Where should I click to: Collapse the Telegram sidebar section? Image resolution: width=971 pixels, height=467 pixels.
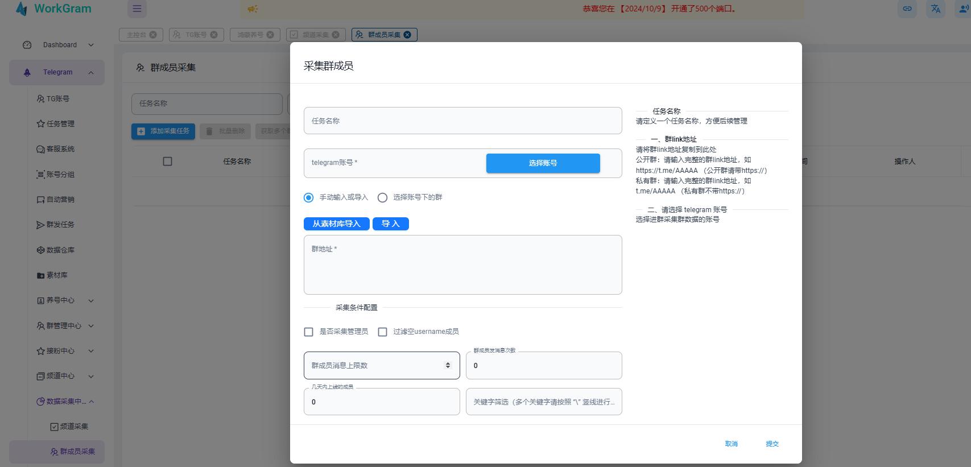click(x=91, y=72)
